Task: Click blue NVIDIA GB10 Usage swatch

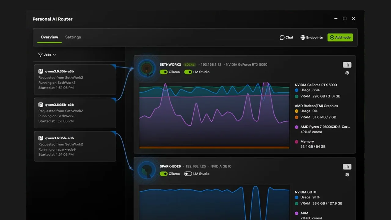Action: tap(297, 198)
